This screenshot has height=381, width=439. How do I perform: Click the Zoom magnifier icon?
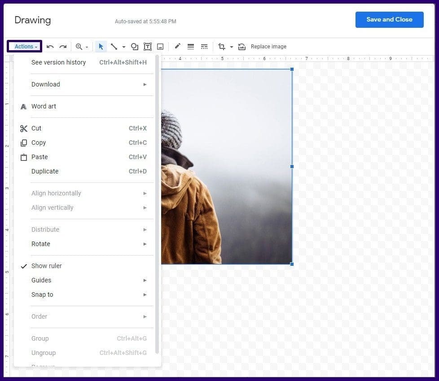click(79, 47)
